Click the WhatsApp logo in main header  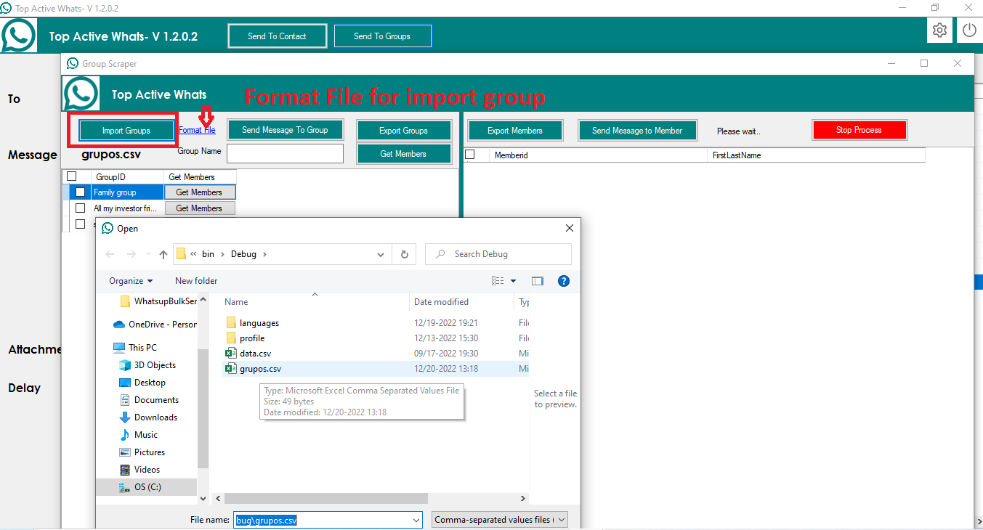click(18, 35)
